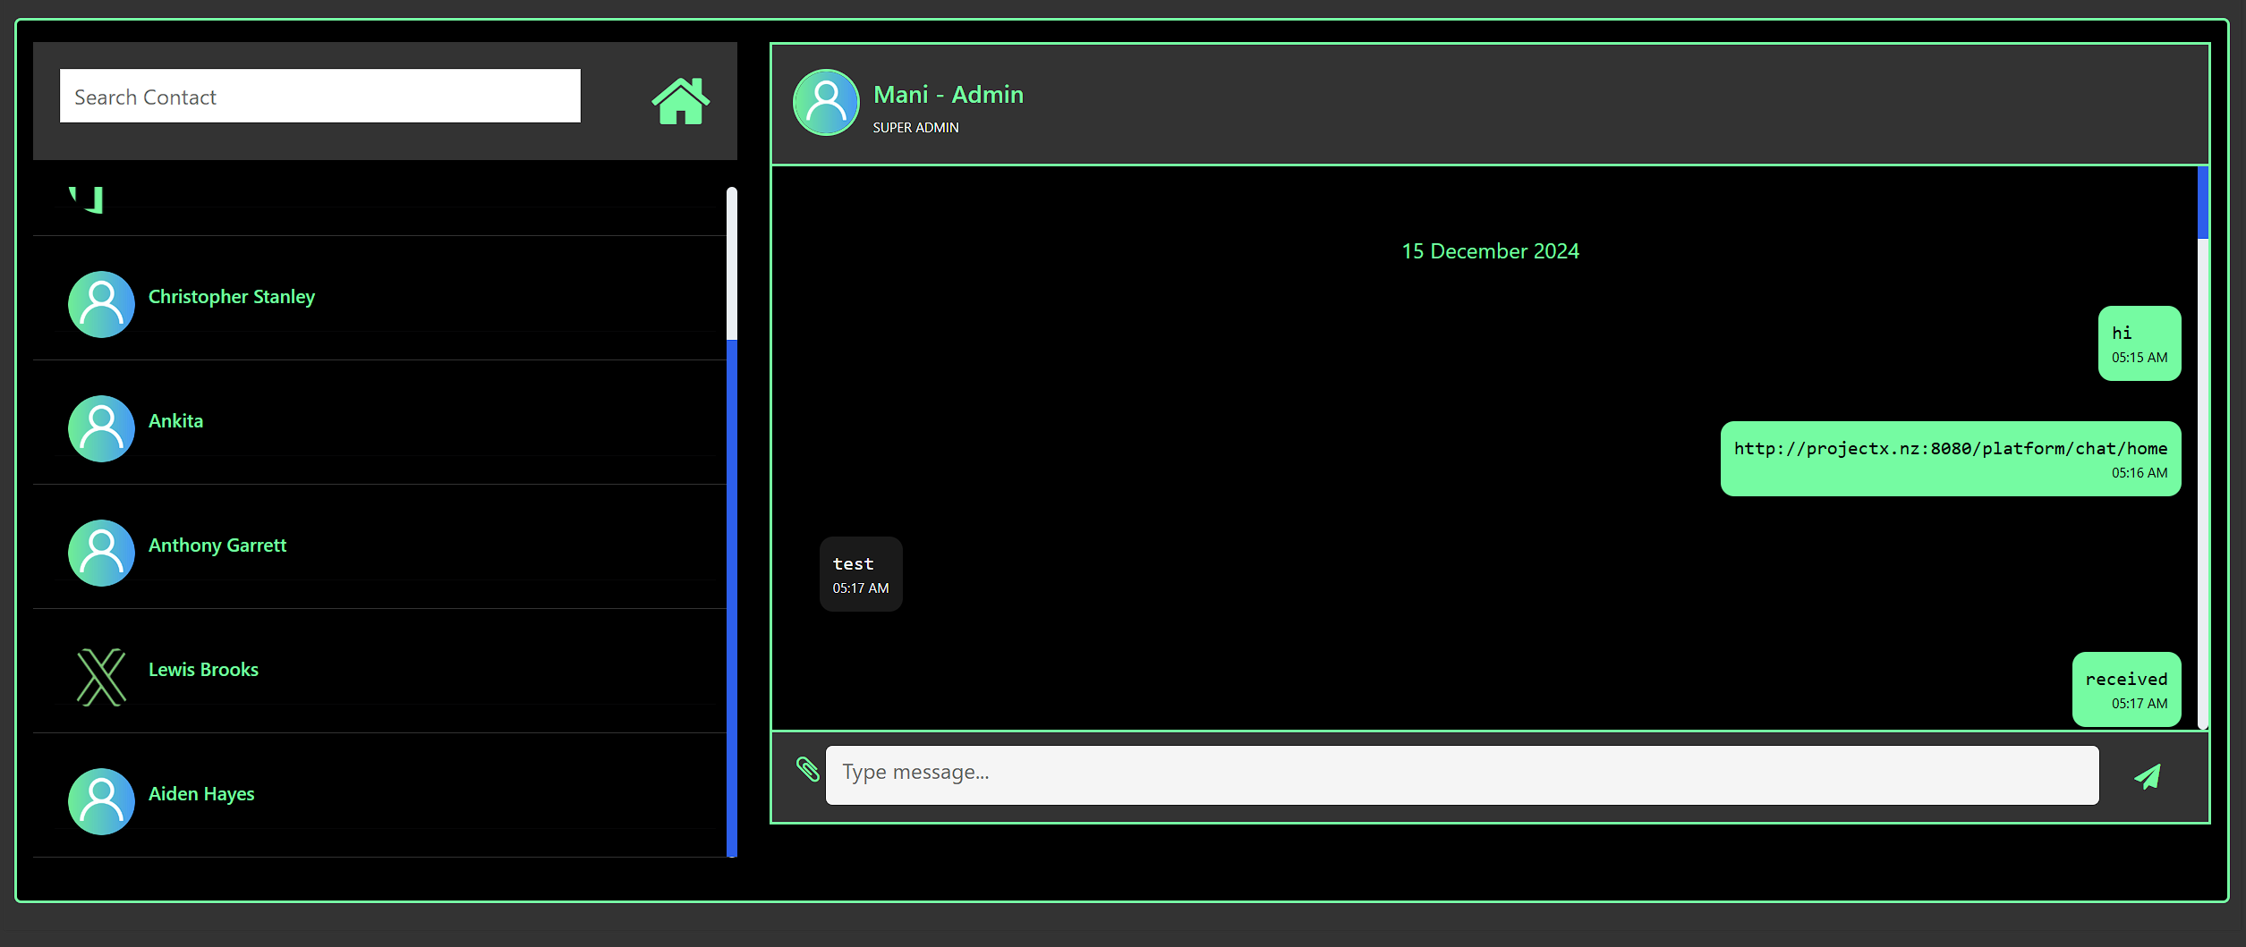Viewport: 2246px width, 947px height.
Task: Open chat with Ankita
Action: pyautogui.click(x=175, y=419)
